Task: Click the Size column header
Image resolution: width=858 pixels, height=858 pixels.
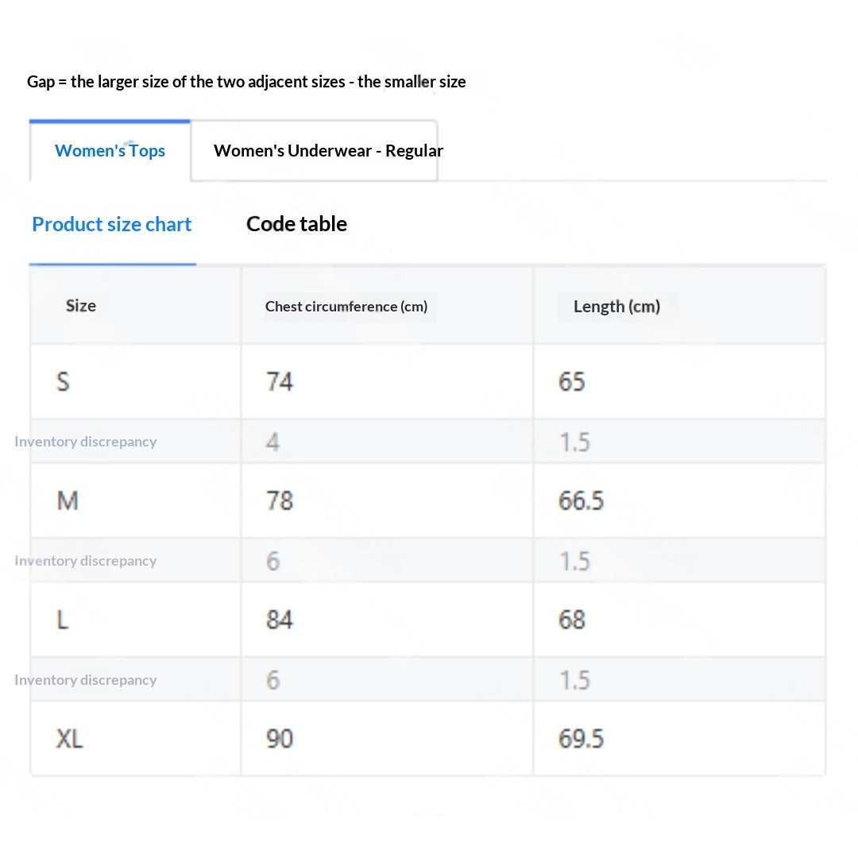Action: pyautogui.click(x=81, y=306)
